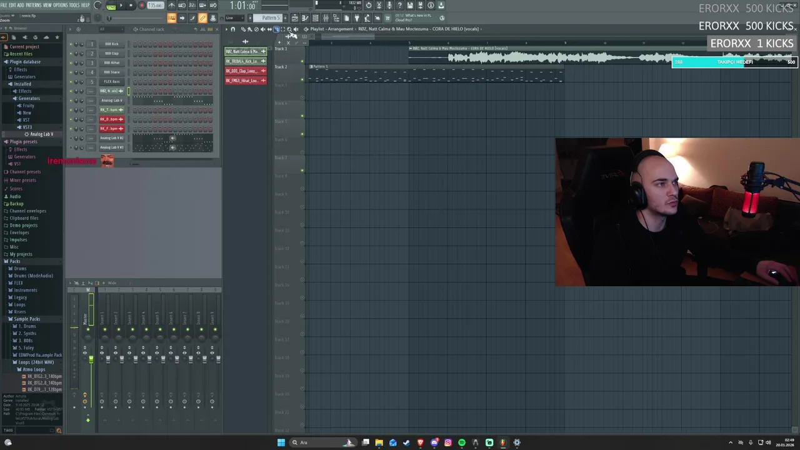Viewport: 800px width, 450px height.
Task: Expand the Plugin presets folder
Action: (23, 142)
